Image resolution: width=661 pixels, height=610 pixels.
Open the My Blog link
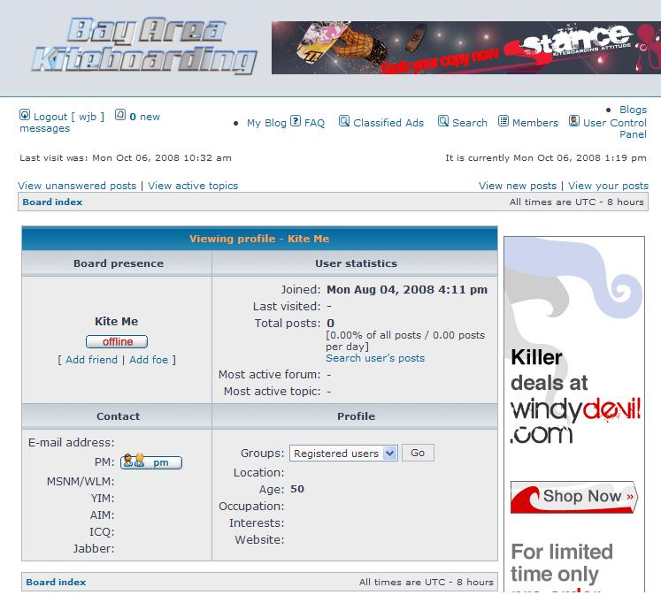pos(266,123)
